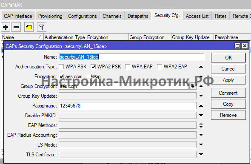
Task: Click the Remove button
Action: (x=228, y=115)
